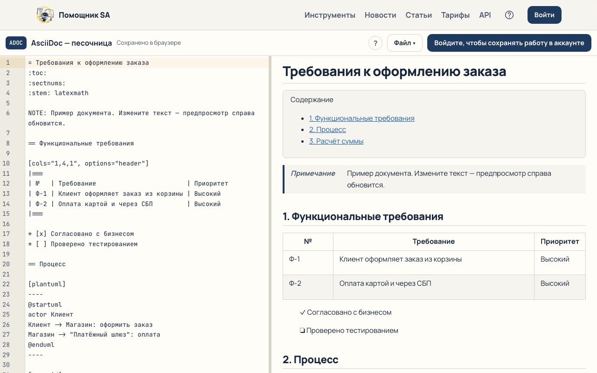Click the Содержание heading in the preview
597x373 pixels.
coord(312,100)
